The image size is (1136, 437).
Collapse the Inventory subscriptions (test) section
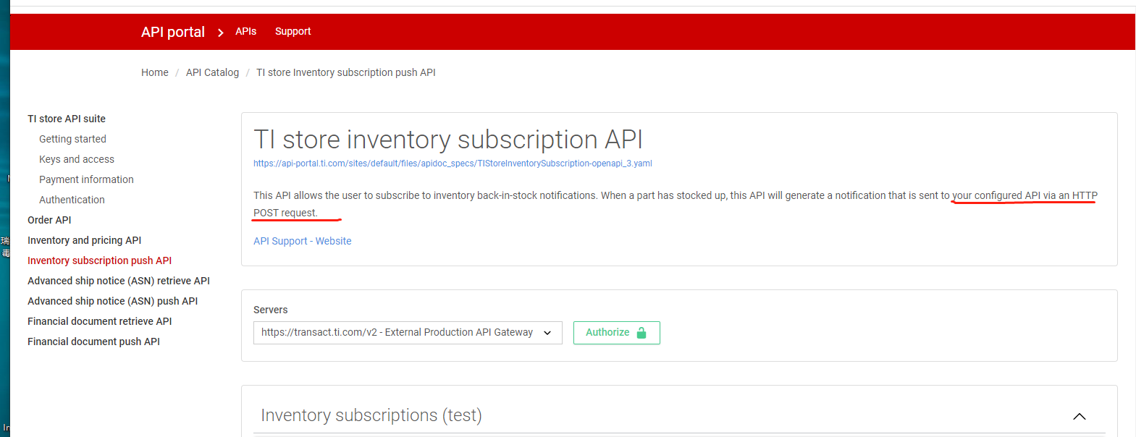click(x=1079, y=416)
